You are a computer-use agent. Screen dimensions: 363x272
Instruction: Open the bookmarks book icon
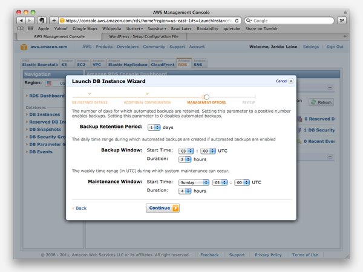21,28
